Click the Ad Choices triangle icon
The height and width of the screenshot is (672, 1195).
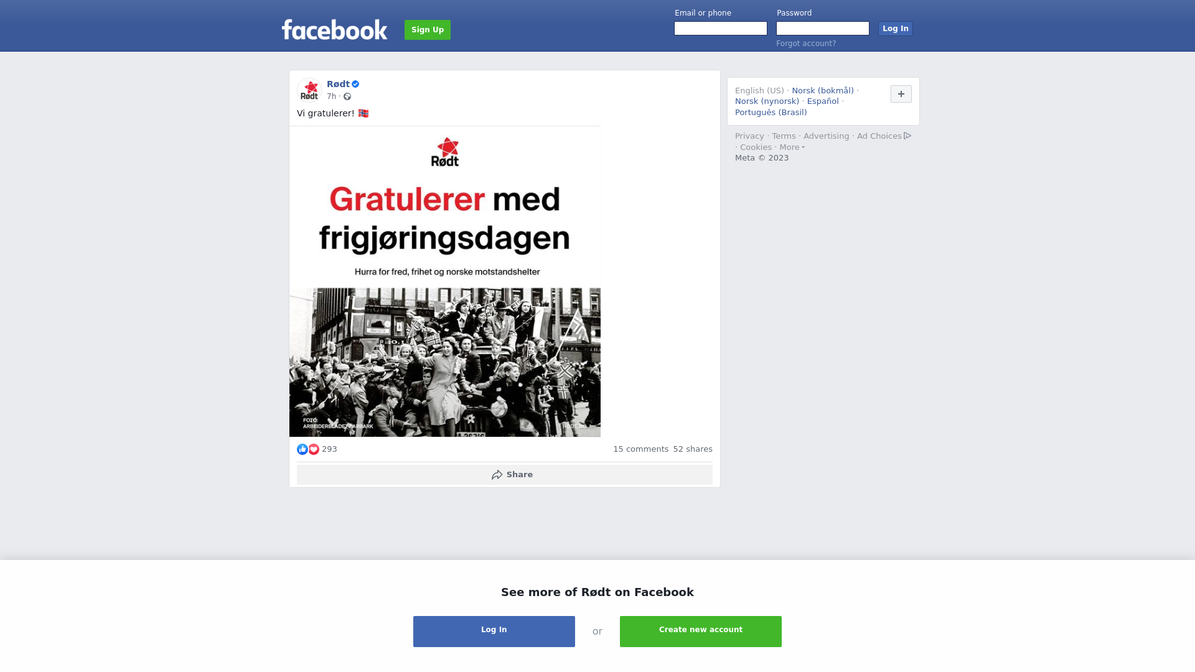pos(907,136)
